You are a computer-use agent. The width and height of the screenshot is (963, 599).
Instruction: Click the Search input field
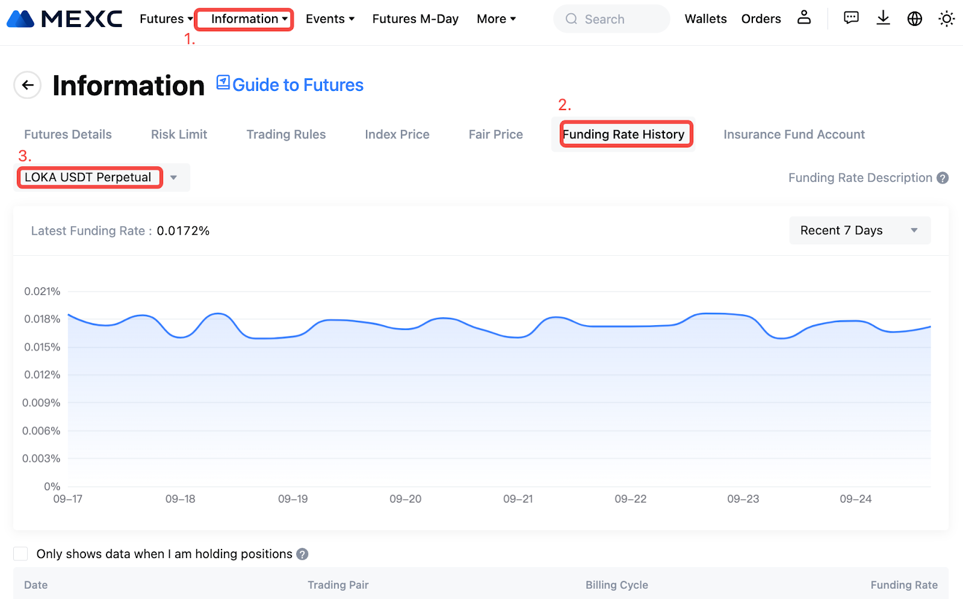point(612,19)
